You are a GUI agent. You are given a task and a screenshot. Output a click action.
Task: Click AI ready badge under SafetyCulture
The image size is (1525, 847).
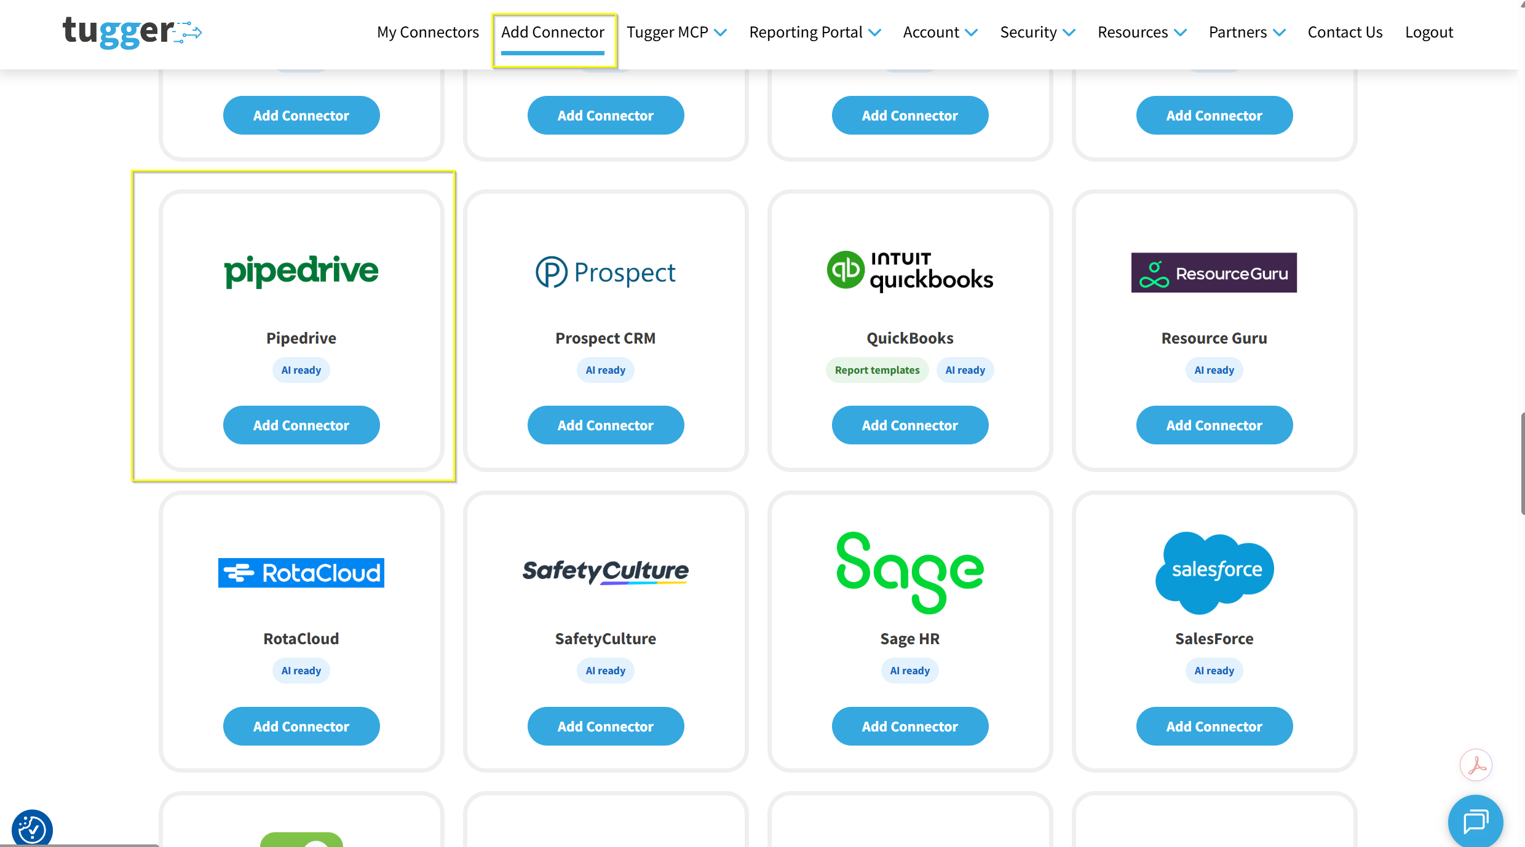[606, 671]
